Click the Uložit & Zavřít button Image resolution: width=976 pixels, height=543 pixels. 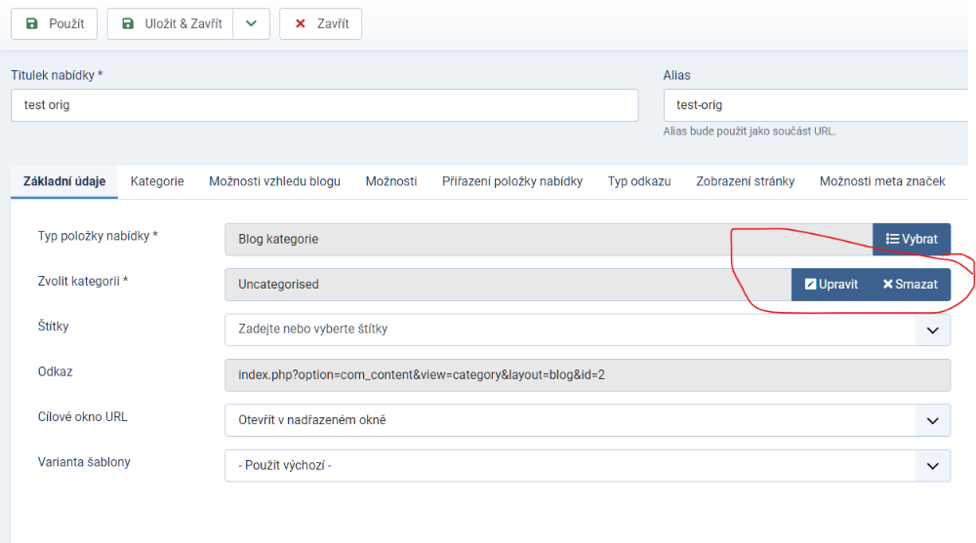pyautogui.click(x=170, y=23)
